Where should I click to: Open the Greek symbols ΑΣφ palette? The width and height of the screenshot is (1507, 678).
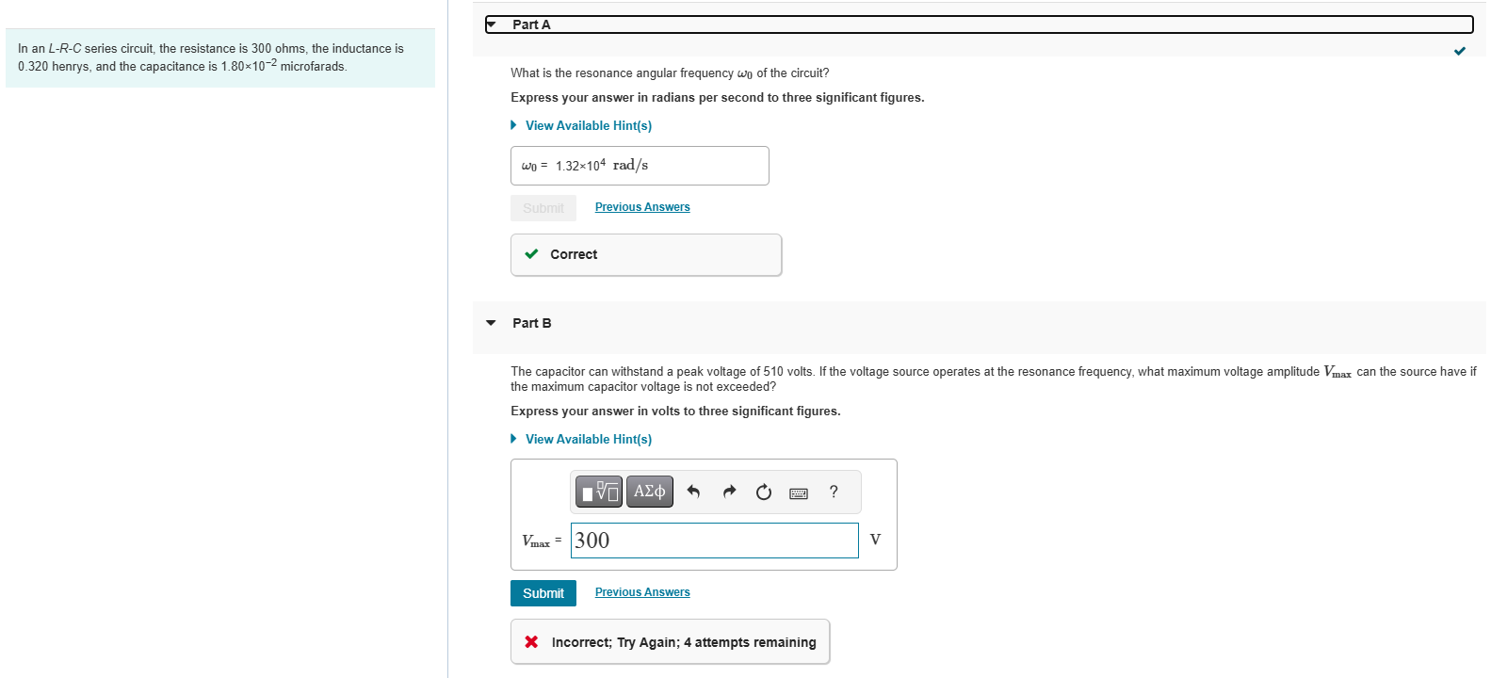(650, 492)
